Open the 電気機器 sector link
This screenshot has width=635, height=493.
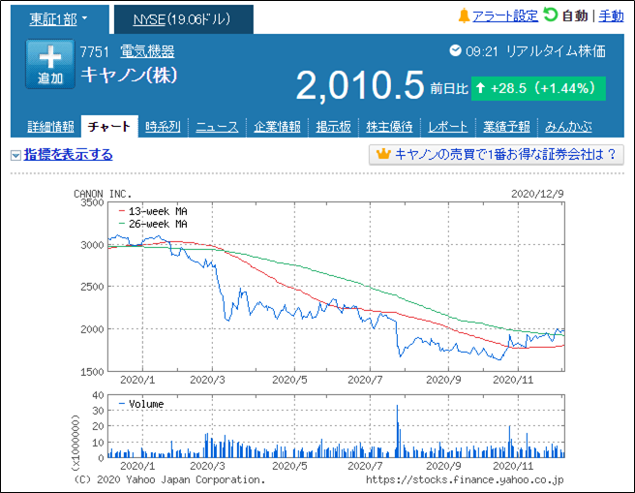tap(147, 52)
